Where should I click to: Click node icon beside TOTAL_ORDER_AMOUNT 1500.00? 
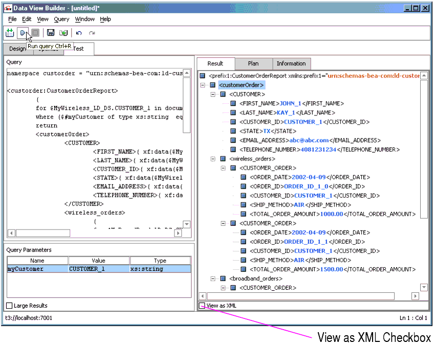pos(243,269)
